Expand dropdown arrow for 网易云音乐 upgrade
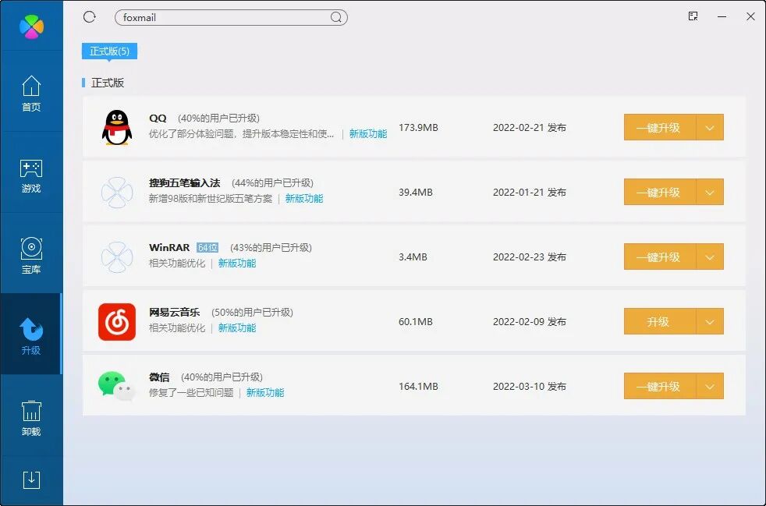 pos(710,321)
